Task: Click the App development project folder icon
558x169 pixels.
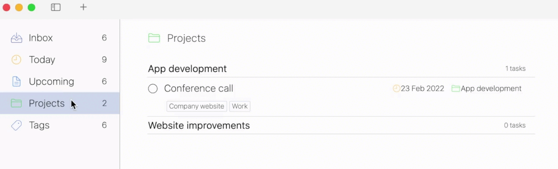Action: pyautogui.click(x=456, y=88)
